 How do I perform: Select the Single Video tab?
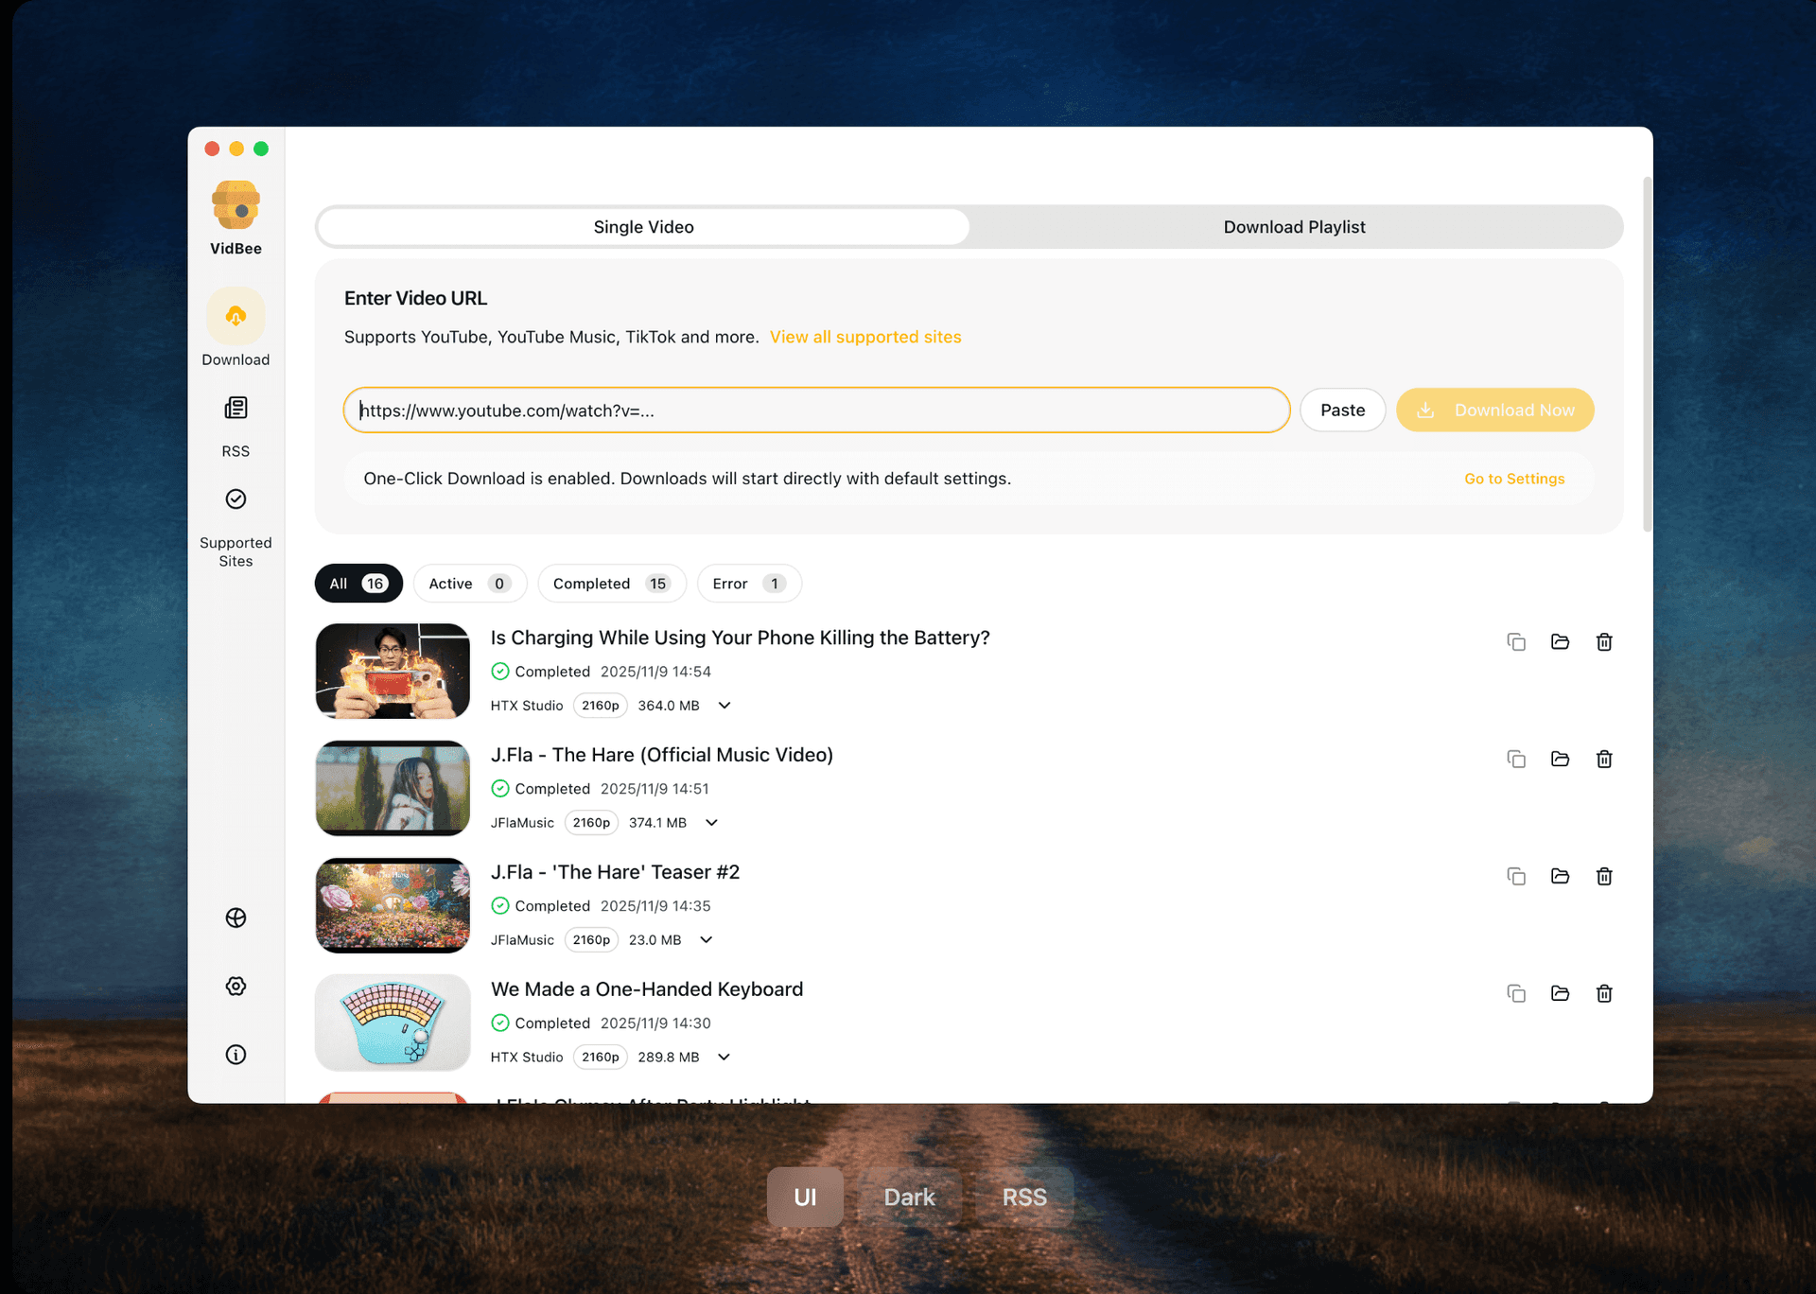tap(643, 227)
